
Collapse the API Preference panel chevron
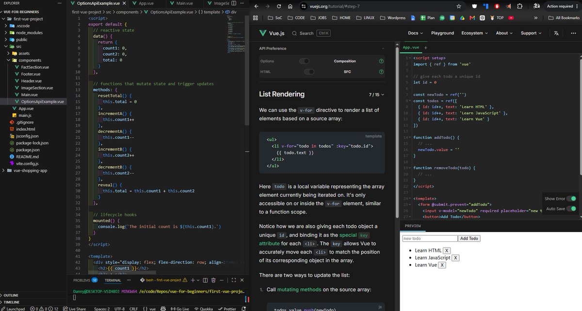(x=383, y=48)
